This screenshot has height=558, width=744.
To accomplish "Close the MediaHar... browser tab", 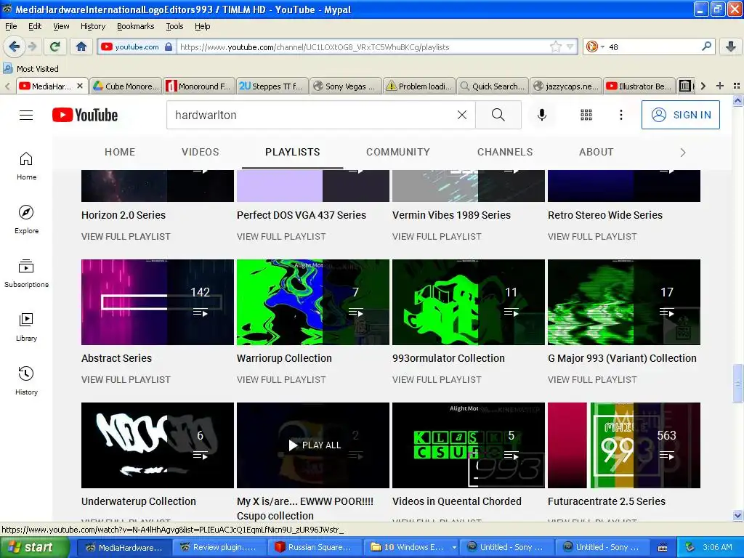I will pyautogui.click(x=80, y=86).
